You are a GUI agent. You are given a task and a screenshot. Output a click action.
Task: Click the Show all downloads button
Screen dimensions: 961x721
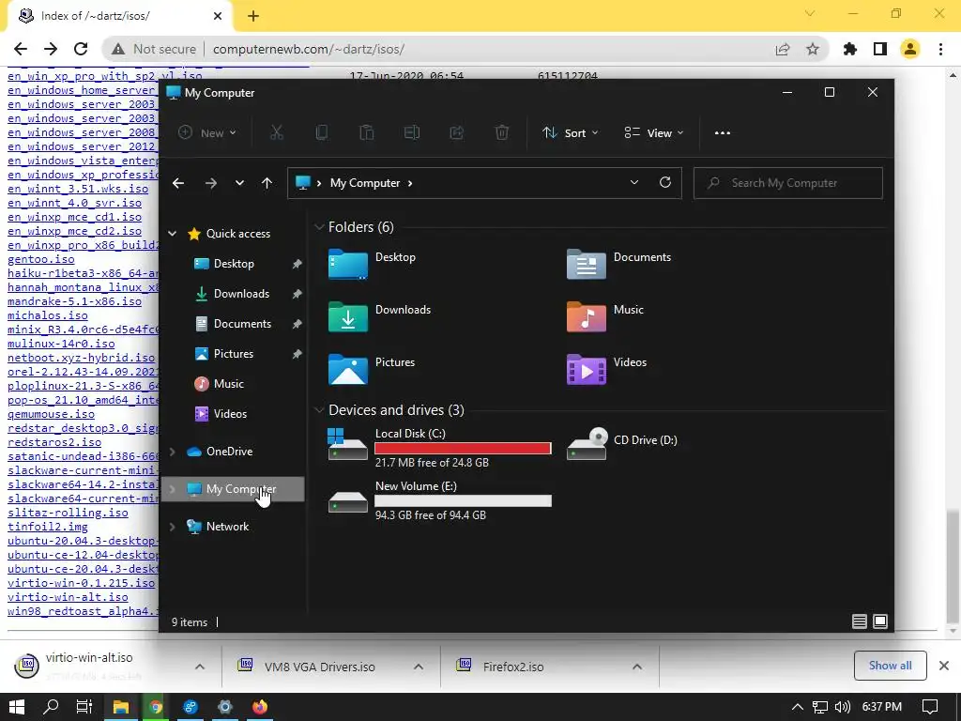coord(890,666)
